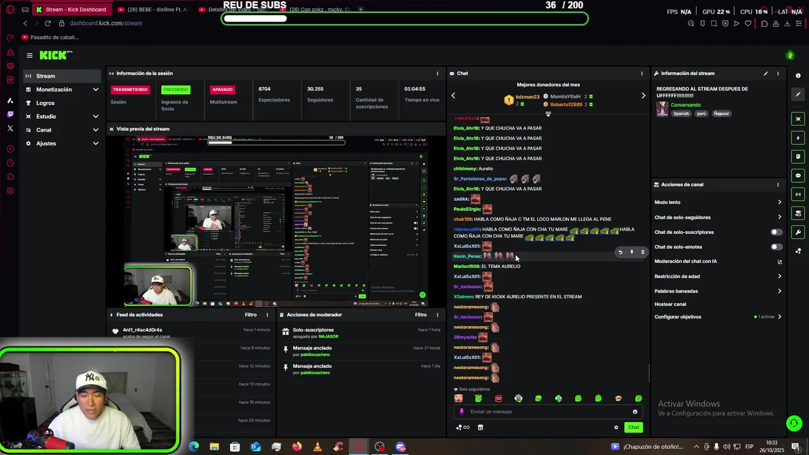The height and width of the screenshot is (455, 809).
Task: Open Filtro in Acciones de moderador
Action: point(421,315)
